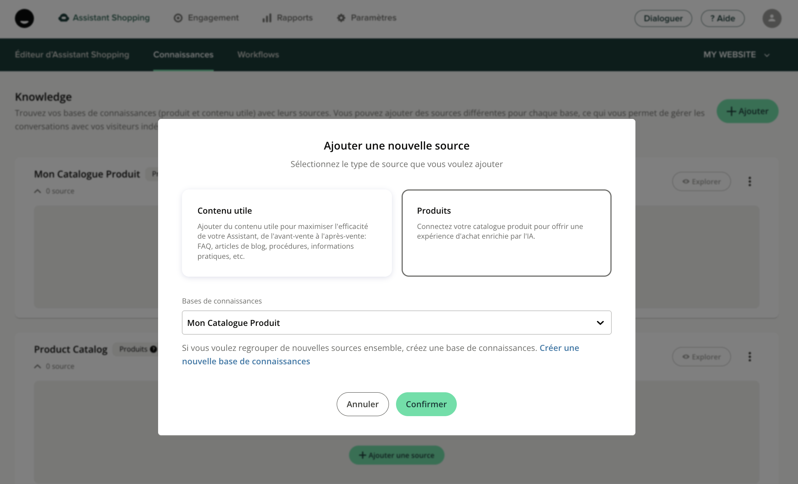Click Créer une nouvelle base de connaissances link
This screenshot has height=484, width=798.
point(246,361)
